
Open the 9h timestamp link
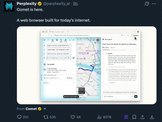click(75, 4)
